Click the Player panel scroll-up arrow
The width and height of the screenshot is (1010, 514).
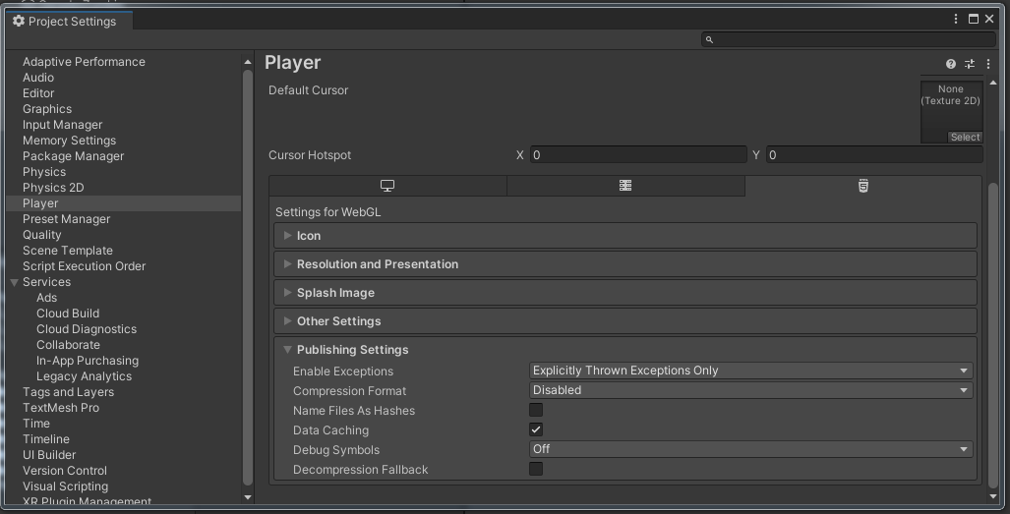coord(992,83)
